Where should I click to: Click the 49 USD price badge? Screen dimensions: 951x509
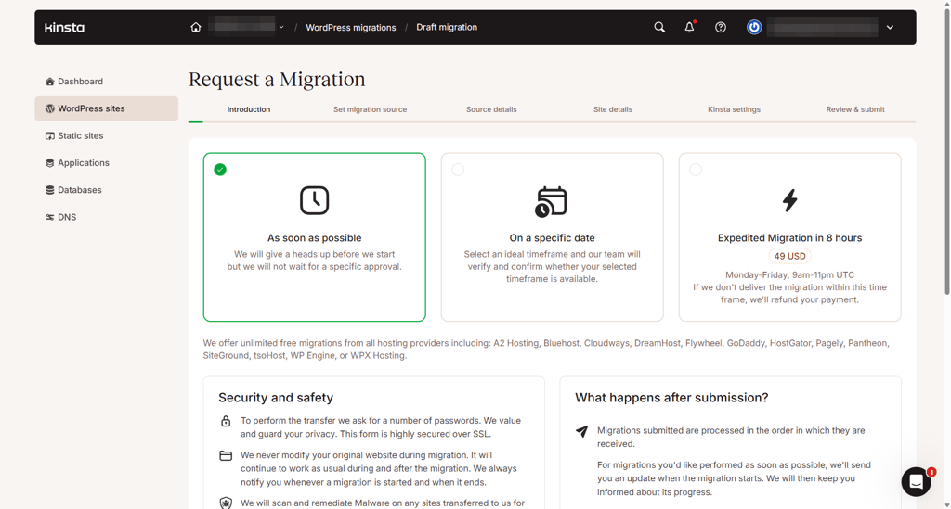click(x=789, y=256)
